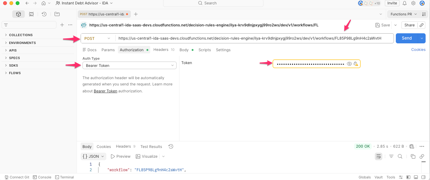Viewport: 430px width, 180px height.
Task: Open the Auth Type Bearer Token dropdown
Action: 130,65
